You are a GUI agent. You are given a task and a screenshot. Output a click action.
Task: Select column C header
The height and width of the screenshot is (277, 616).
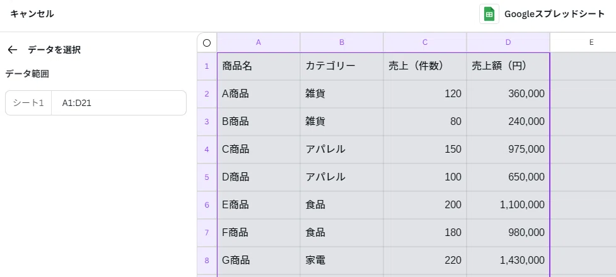[x=425, y=42]
